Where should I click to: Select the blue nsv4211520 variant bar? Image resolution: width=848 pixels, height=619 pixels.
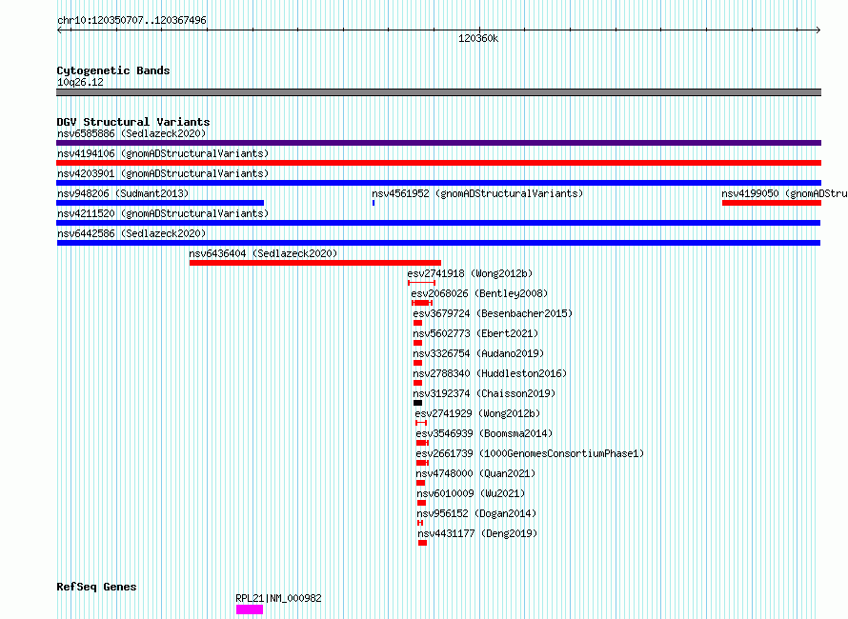[438, 223]
